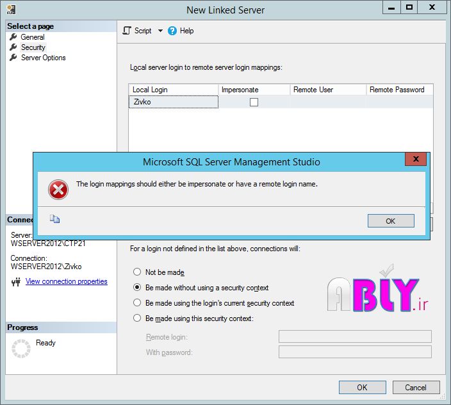Close the Management Studio error dialog
The width and height of the screenshot is (451, 405).
416,159
